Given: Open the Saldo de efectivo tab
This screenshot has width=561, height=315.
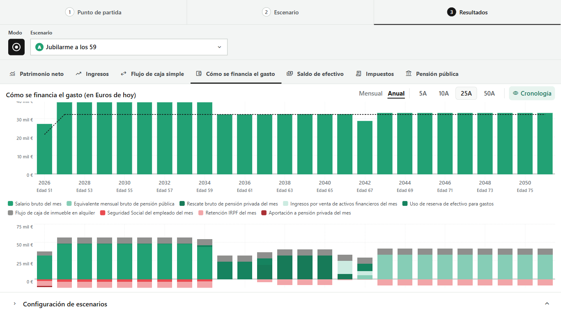Looking at the screenshot, I should 315,74.
